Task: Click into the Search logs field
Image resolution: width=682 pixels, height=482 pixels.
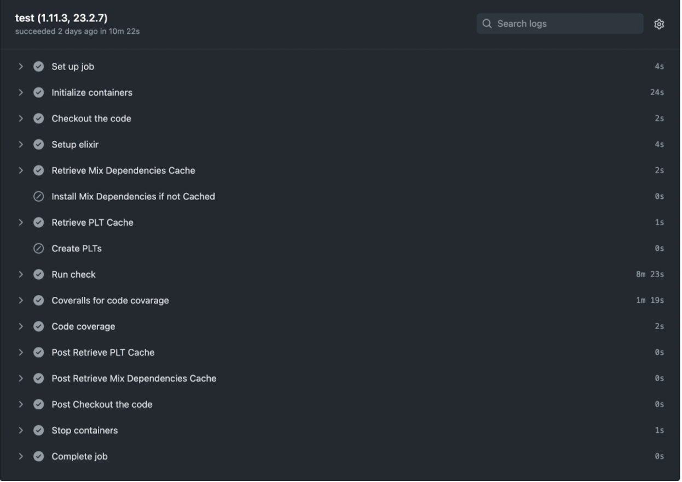Action: [560, 24]
